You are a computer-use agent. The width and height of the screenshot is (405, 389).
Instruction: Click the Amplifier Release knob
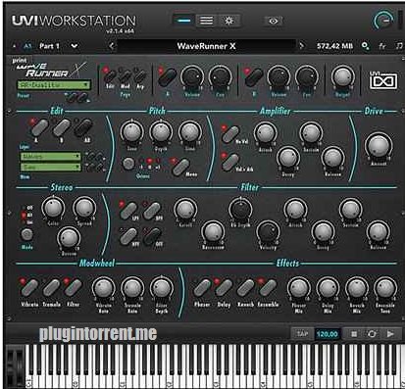332,158
